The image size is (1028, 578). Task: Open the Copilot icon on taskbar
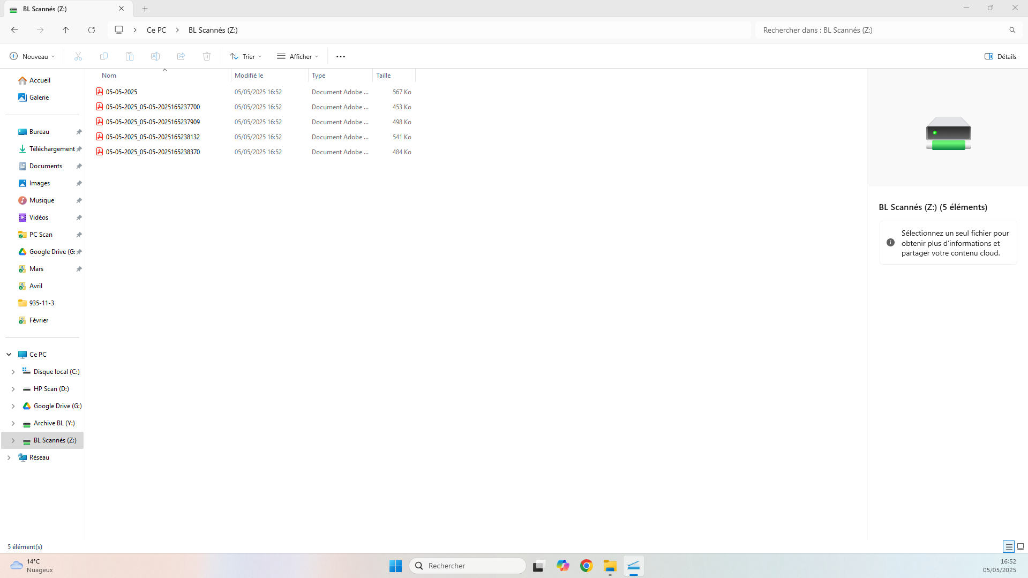coord(562,566)
